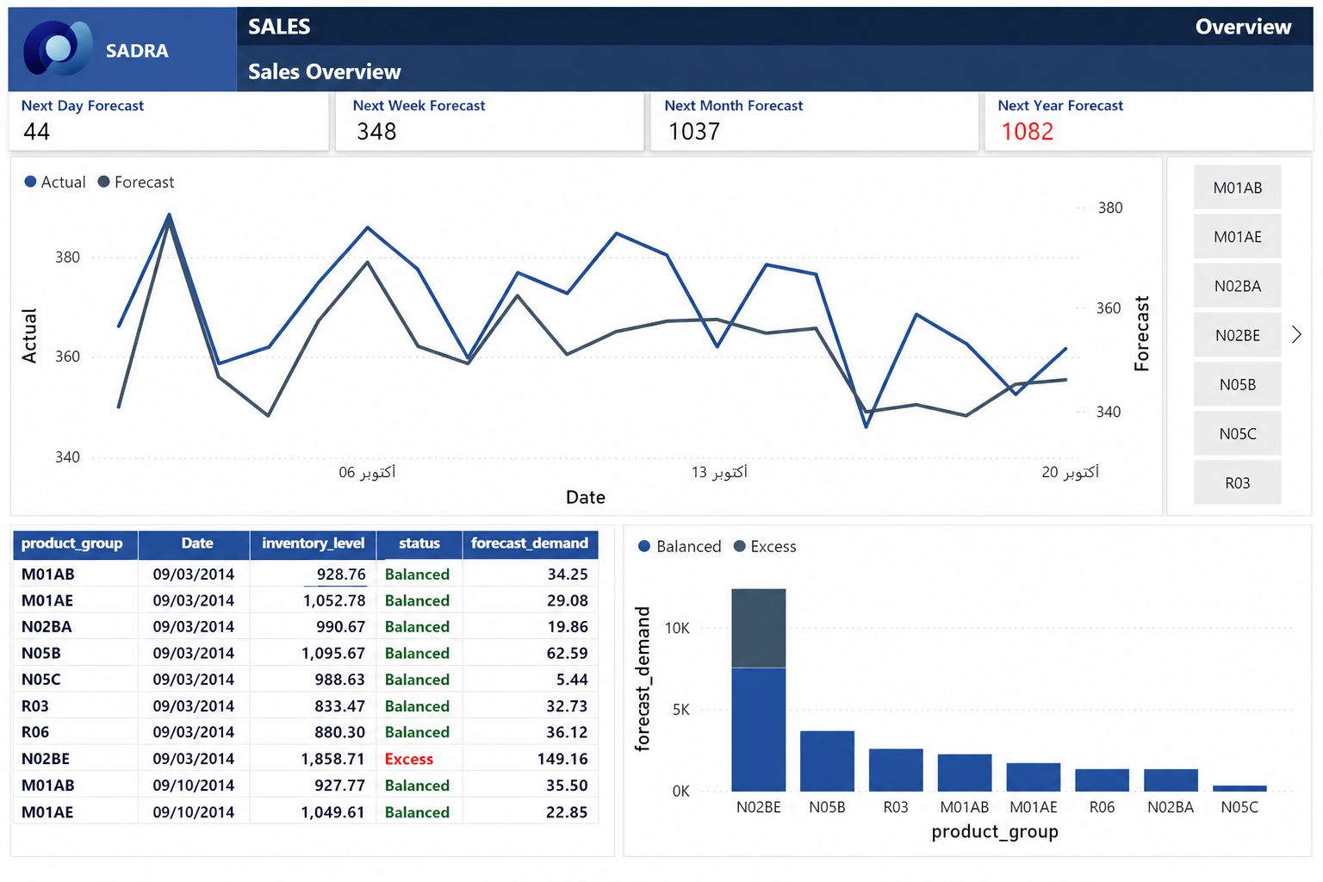Image resolution: width=1323 pixels, height=882 pixels.
Task: Select the N05B slicer button
Action: pyautogui.click(x=1237, y=384)
